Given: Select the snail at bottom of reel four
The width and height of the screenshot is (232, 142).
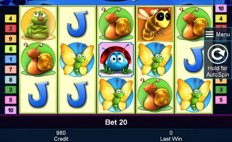Looking at the screenshot, I should click(155, 95).
